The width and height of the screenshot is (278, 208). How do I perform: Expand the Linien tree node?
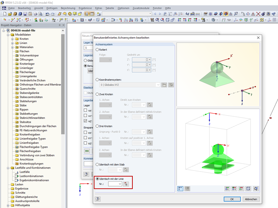(x=12, y=43)
